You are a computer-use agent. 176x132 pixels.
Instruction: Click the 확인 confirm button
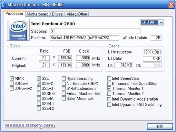tap(160, 127)
